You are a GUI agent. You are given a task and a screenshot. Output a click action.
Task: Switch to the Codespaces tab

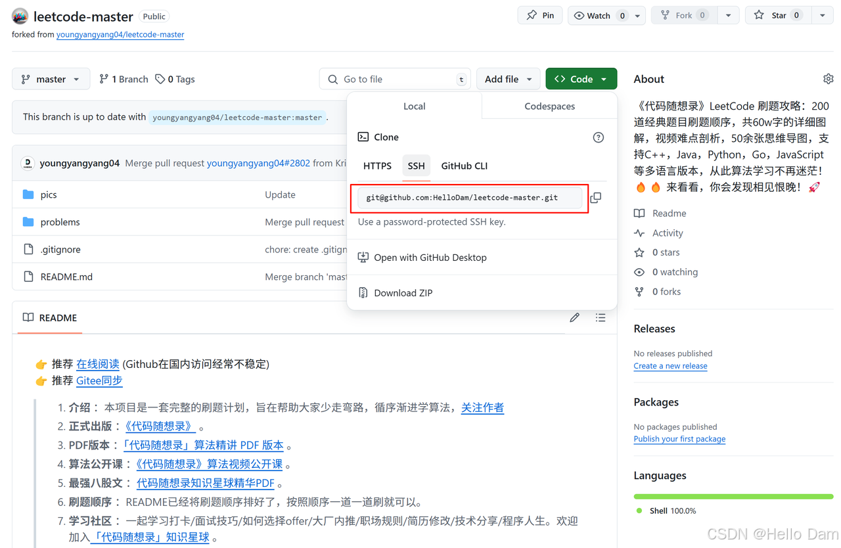(x=549, y=106)
